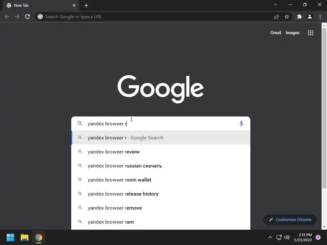Select 'yandex browser r - Google Search' suggestion
This screenshot has height=245, width=327.
click(161, 137)
